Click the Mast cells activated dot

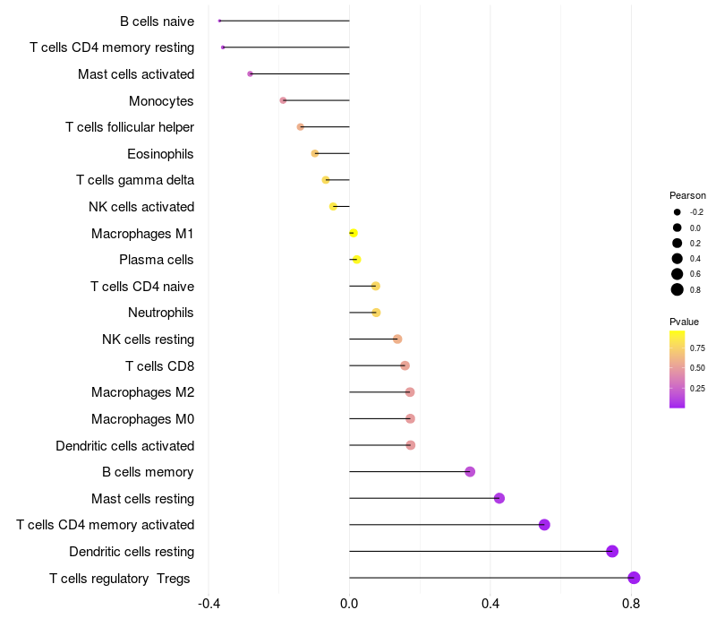point(250,73)
